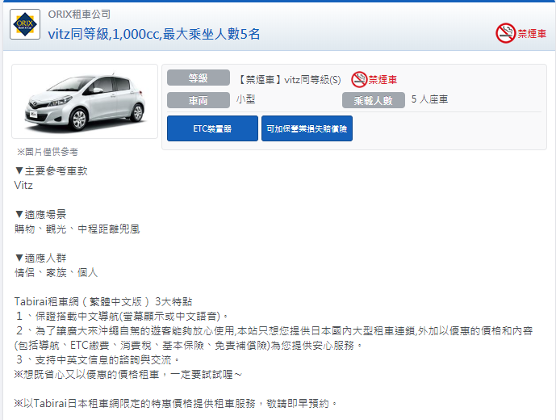
Task: Click the ▼適應人群 heading
Action: click(40, 258)
